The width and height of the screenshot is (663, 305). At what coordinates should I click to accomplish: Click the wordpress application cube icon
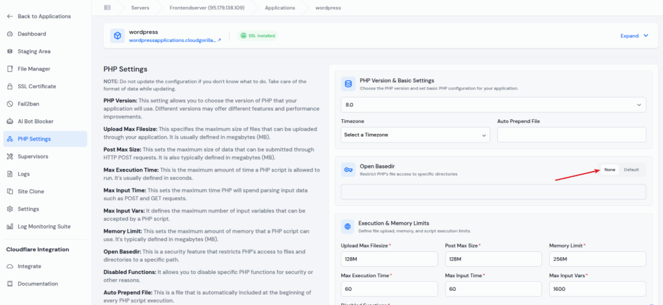pyautogui.click(x=118, y=36)
